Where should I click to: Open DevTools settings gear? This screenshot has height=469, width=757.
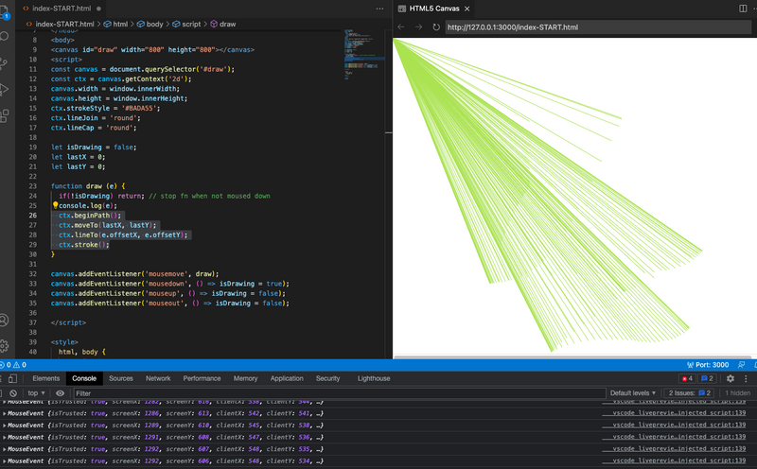tap(730, 378)
